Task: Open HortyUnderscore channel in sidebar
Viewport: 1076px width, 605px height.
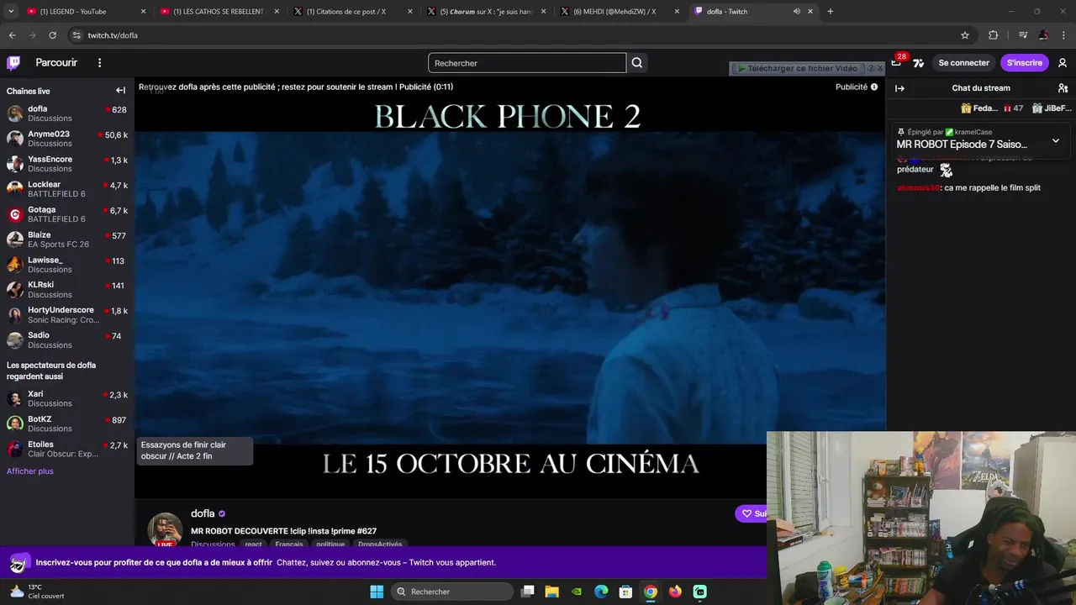Action: (x=67, y=315)
